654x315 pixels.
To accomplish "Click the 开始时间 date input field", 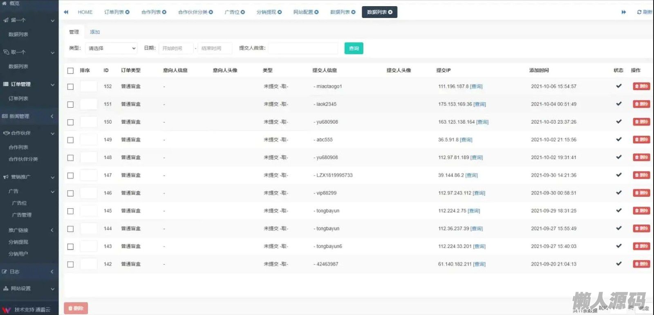I will [175, 48].
